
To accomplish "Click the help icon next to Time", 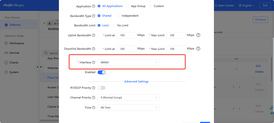I will [x=93, y=107].
